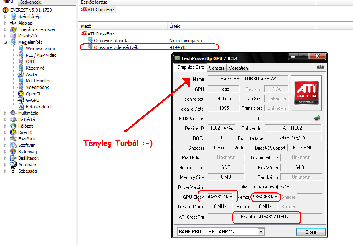Click the GPU-Z screenshot camera icon
This screenshot has height=245, width=353.
tap(320, 67)
